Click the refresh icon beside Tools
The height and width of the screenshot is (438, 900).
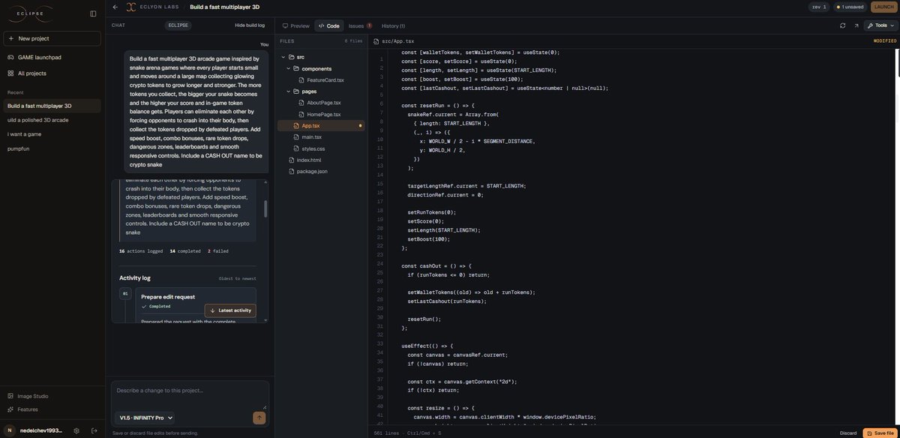[842, 25]
